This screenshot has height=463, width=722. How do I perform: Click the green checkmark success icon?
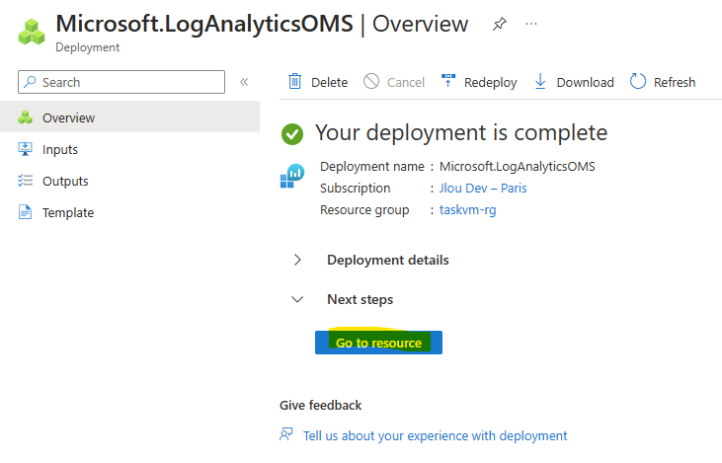click(292, 134)
